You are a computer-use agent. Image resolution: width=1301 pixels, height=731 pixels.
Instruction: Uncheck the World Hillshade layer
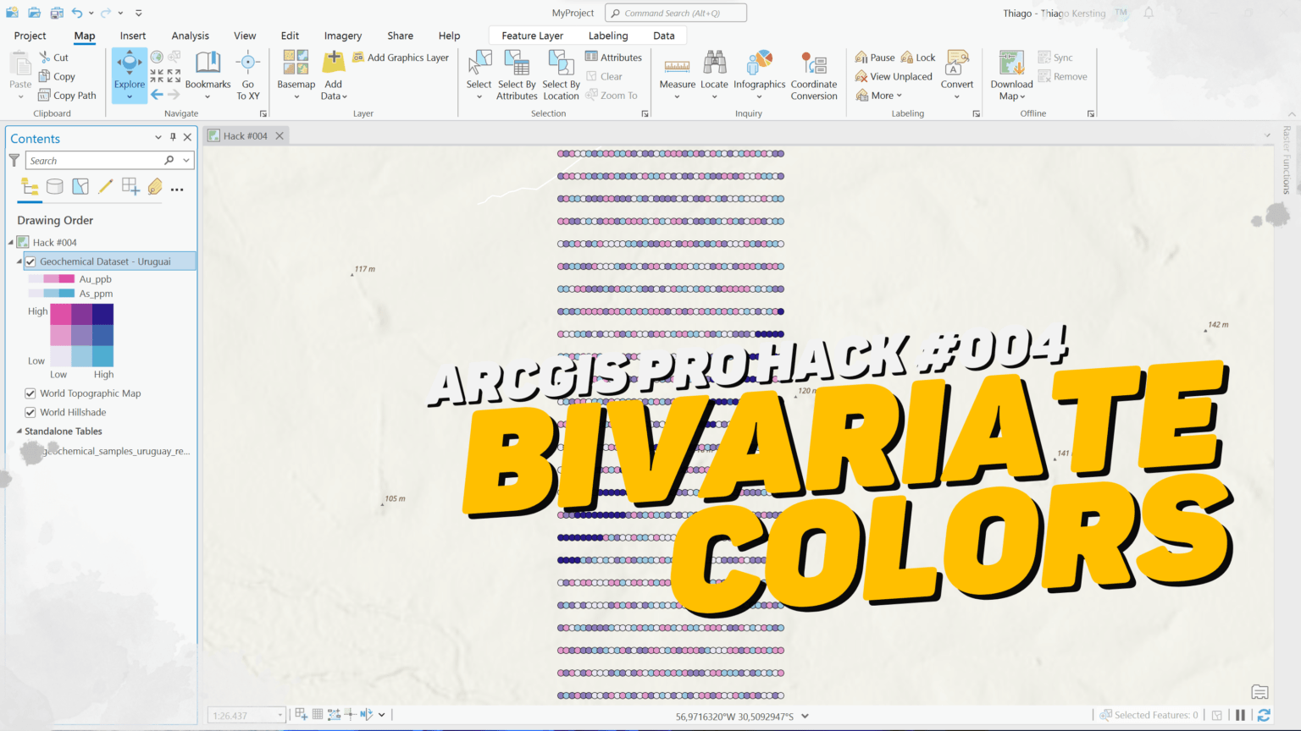coord(30,412)
